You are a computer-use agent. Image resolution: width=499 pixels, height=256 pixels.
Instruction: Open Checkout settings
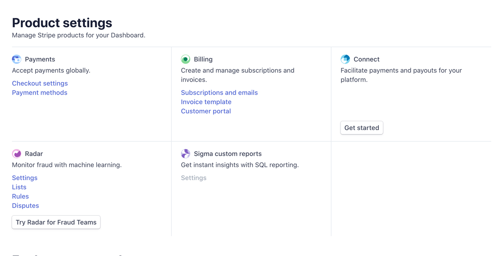[40, 83]
